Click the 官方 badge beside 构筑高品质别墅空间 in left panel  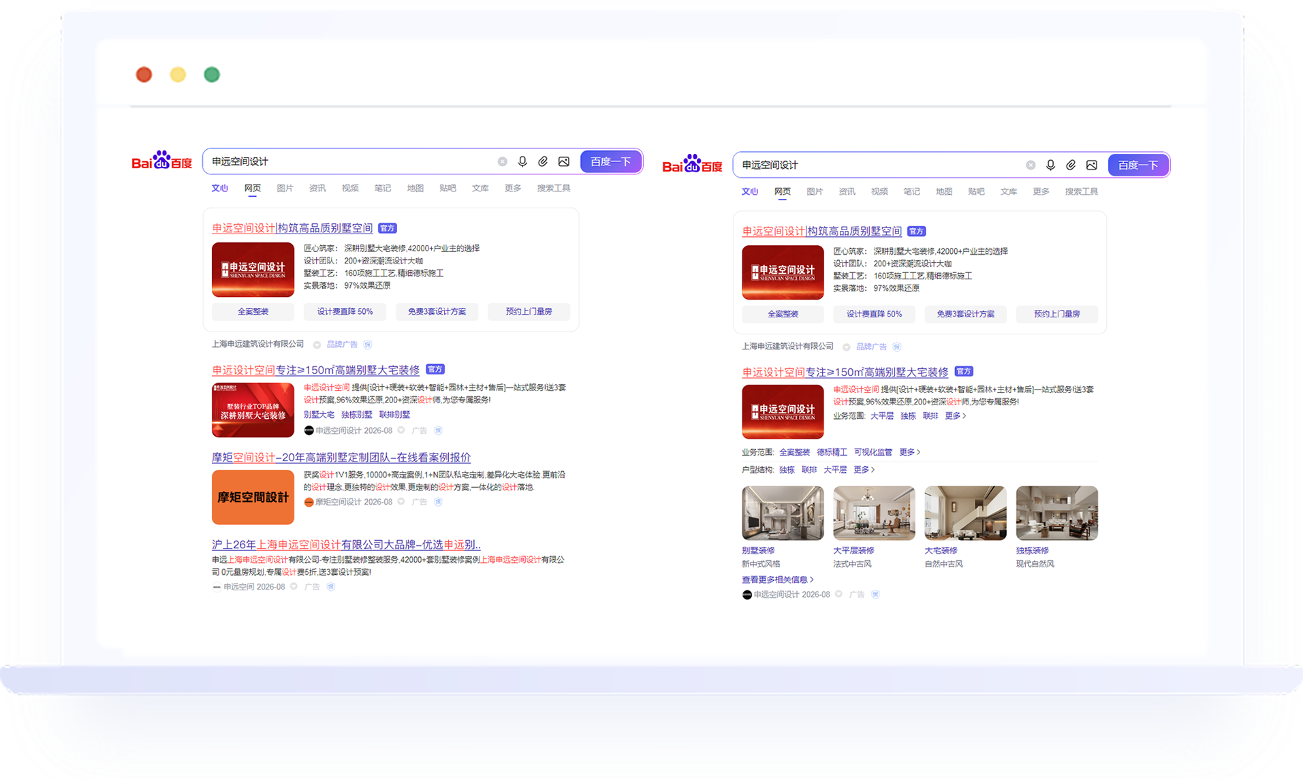388,228
